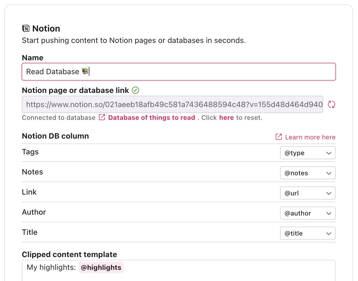Click the 'here' link to reset
This screenshot has width=358, height=281.
226,118
